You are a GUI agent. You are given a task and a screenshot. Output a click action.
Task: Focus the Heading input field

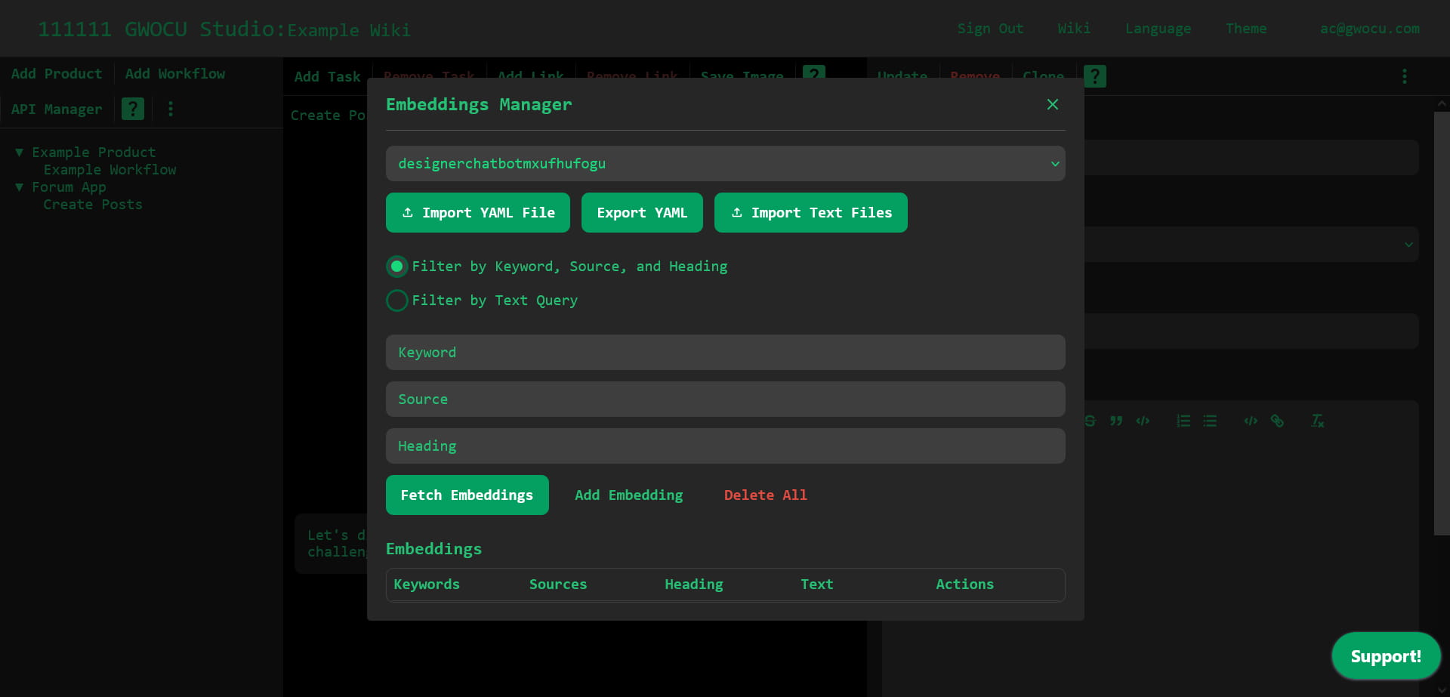point(725,446)
